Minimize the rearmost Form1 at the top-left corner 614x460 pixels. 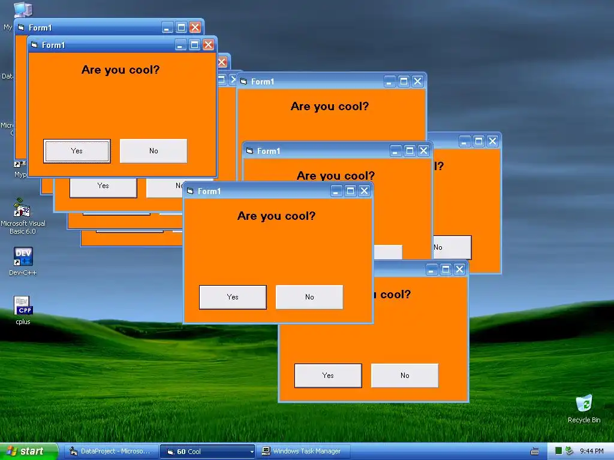(167, 28)
